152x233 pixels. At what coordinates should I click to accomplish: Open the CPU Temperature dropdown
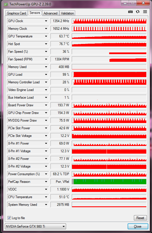click(x=46, y=197)
